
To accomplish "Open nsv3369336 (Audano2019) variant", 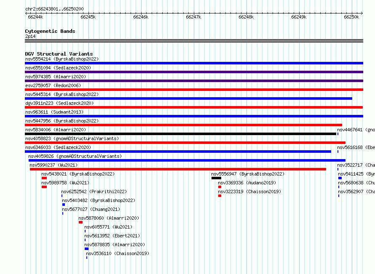I will [247, 183].
